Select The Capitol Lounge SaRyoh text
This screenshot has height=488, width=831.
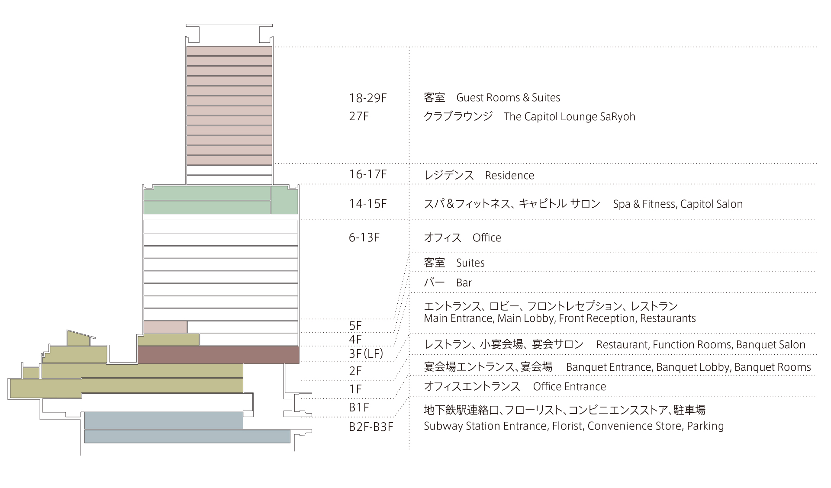point(570,117)
